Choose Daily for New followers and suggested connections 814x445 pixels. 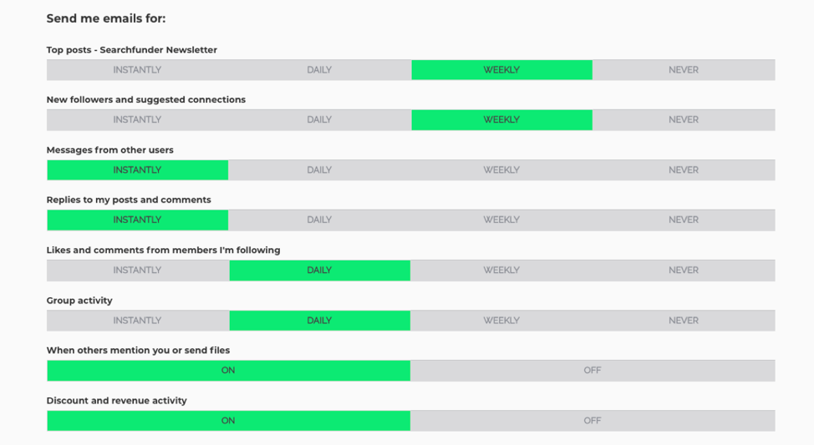(x=319, y=120)
